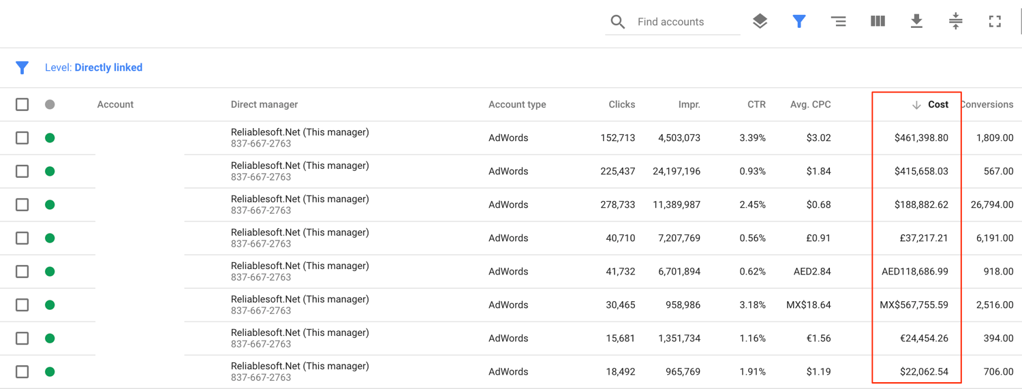Click the filter funnel beside Level
Viewport: 1022px width, 389px height.
point(22,67)
